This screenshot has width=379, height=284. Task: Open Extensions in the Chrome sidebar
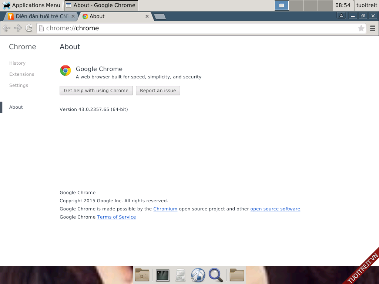pos(21,74)
